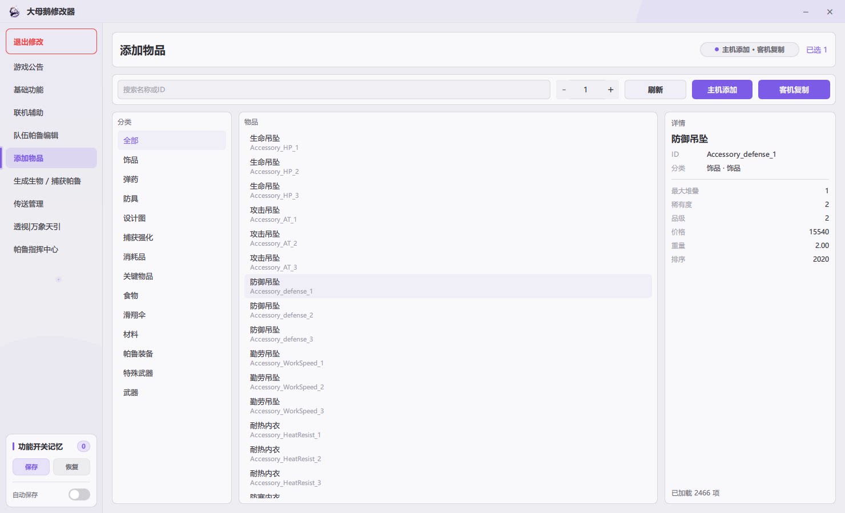Viewport: 845px width, 513px height.
Task: Filter by 滑翔伞 category
Action: (x=172, y=315)
